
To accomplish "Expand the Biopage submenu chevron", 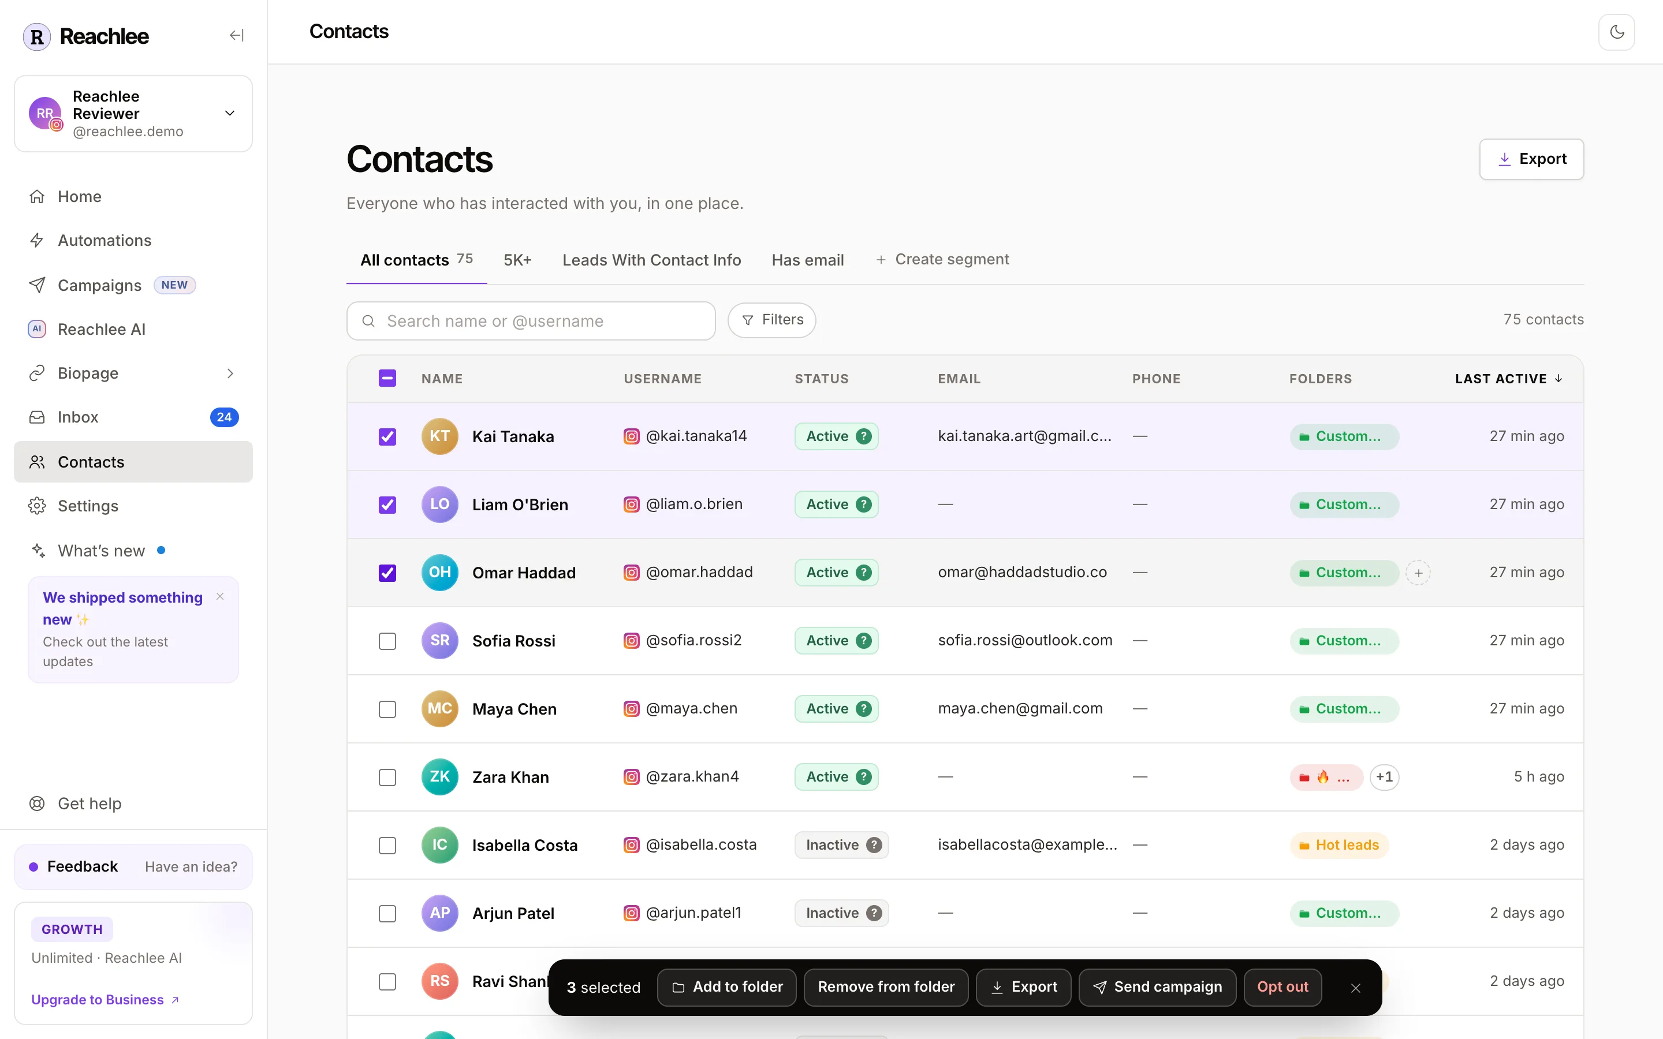I will [x=230, y=373].
